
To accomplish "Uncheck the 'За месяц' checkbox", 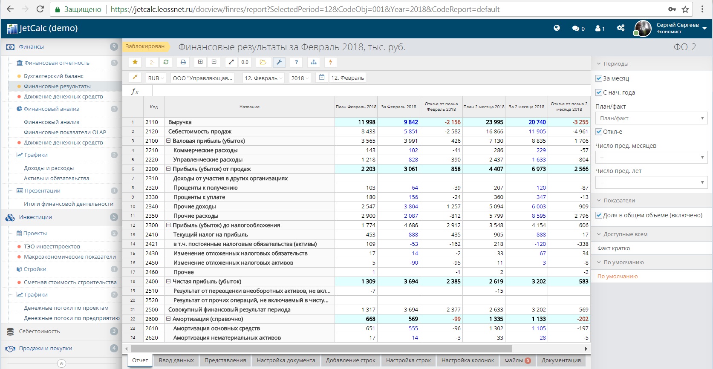I will click(x=599, y=78).
